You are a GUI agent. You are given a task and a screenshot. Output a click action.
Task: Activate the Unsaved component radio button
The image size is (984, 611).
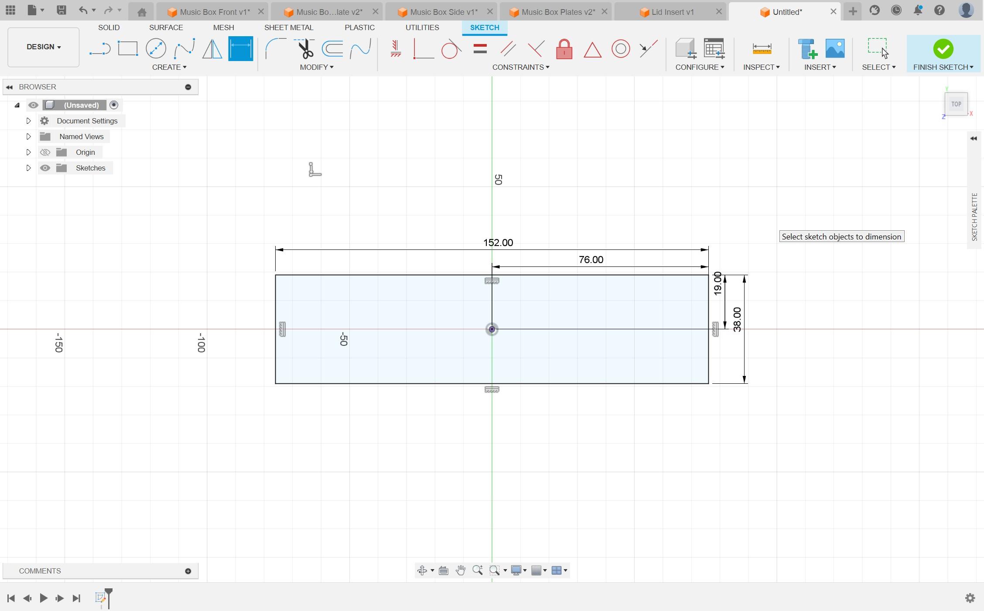coord(114,105)
